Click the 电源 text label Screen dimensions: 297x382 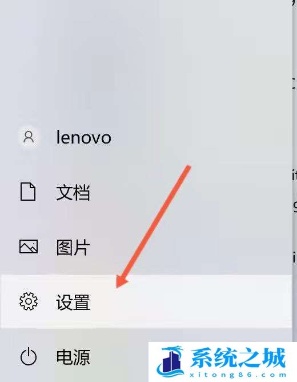point(73,357)
